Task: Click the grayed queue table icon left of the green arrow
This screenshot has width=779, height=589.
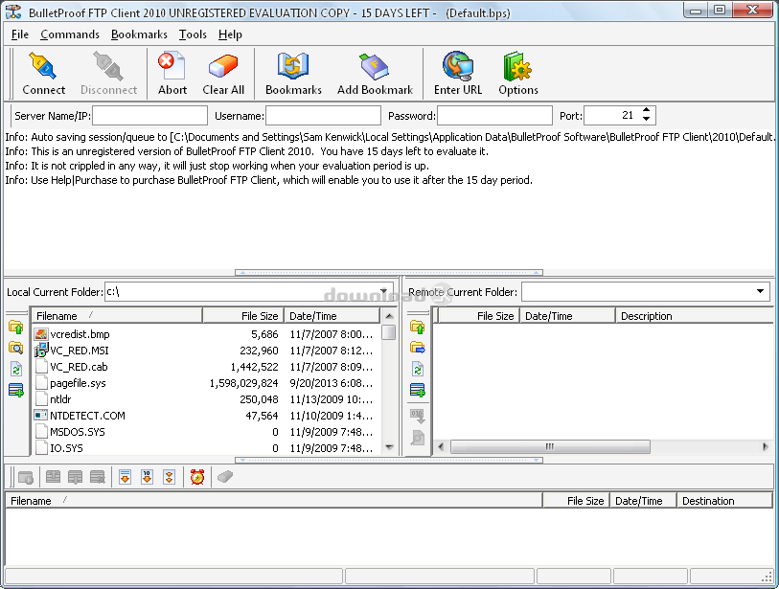Action: pyautogui.click(x=53, y=477)
